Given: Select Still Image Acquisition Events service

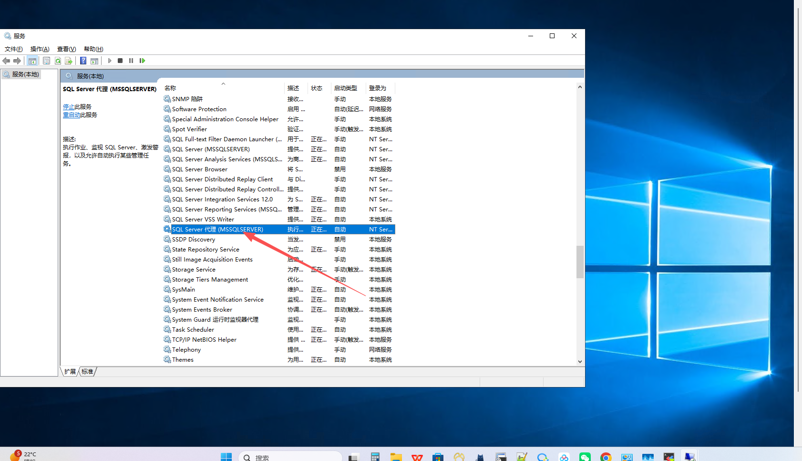Looking at the screenshot, I should click(x=279, y=260).
